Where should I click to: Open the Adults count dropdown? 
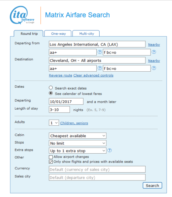54,123
